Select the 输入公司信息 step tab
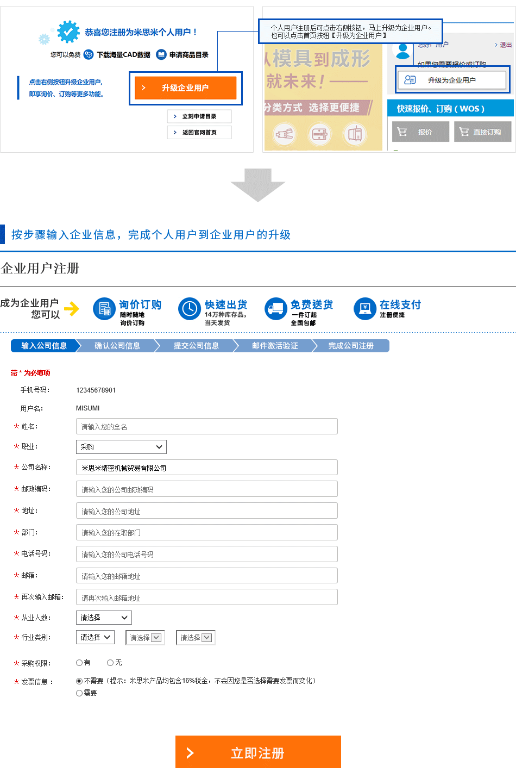Screen dimensions: 516x772 pyautogui.click(x=44, y=346)
